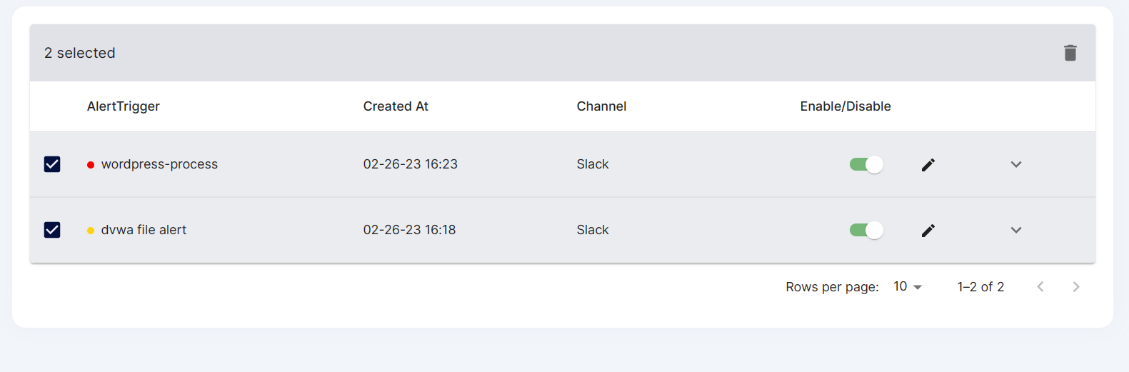Viewport: 1129px width, 372px height.
Task: Click the dvwa file alert name
Action: pos(144,230)
